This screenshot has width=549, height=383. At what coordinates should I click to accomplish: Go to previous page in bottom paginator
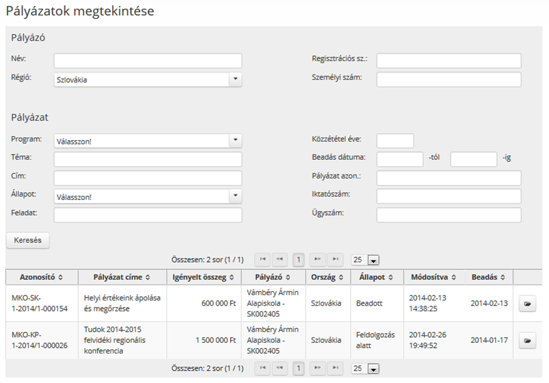[280, 368]
